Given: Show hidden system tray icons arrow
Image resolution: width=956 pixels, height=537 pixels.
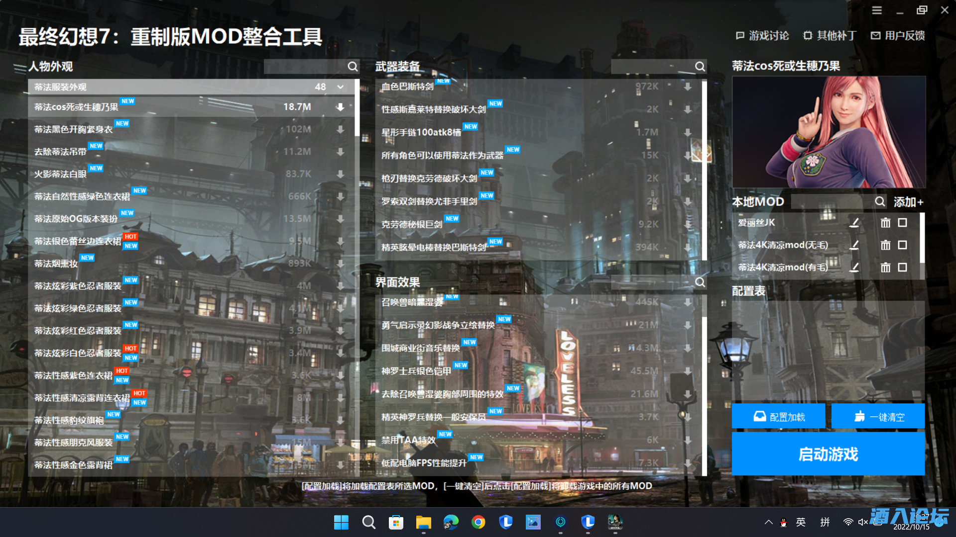Looking at the screenshot, I should (x=768, y=522).
